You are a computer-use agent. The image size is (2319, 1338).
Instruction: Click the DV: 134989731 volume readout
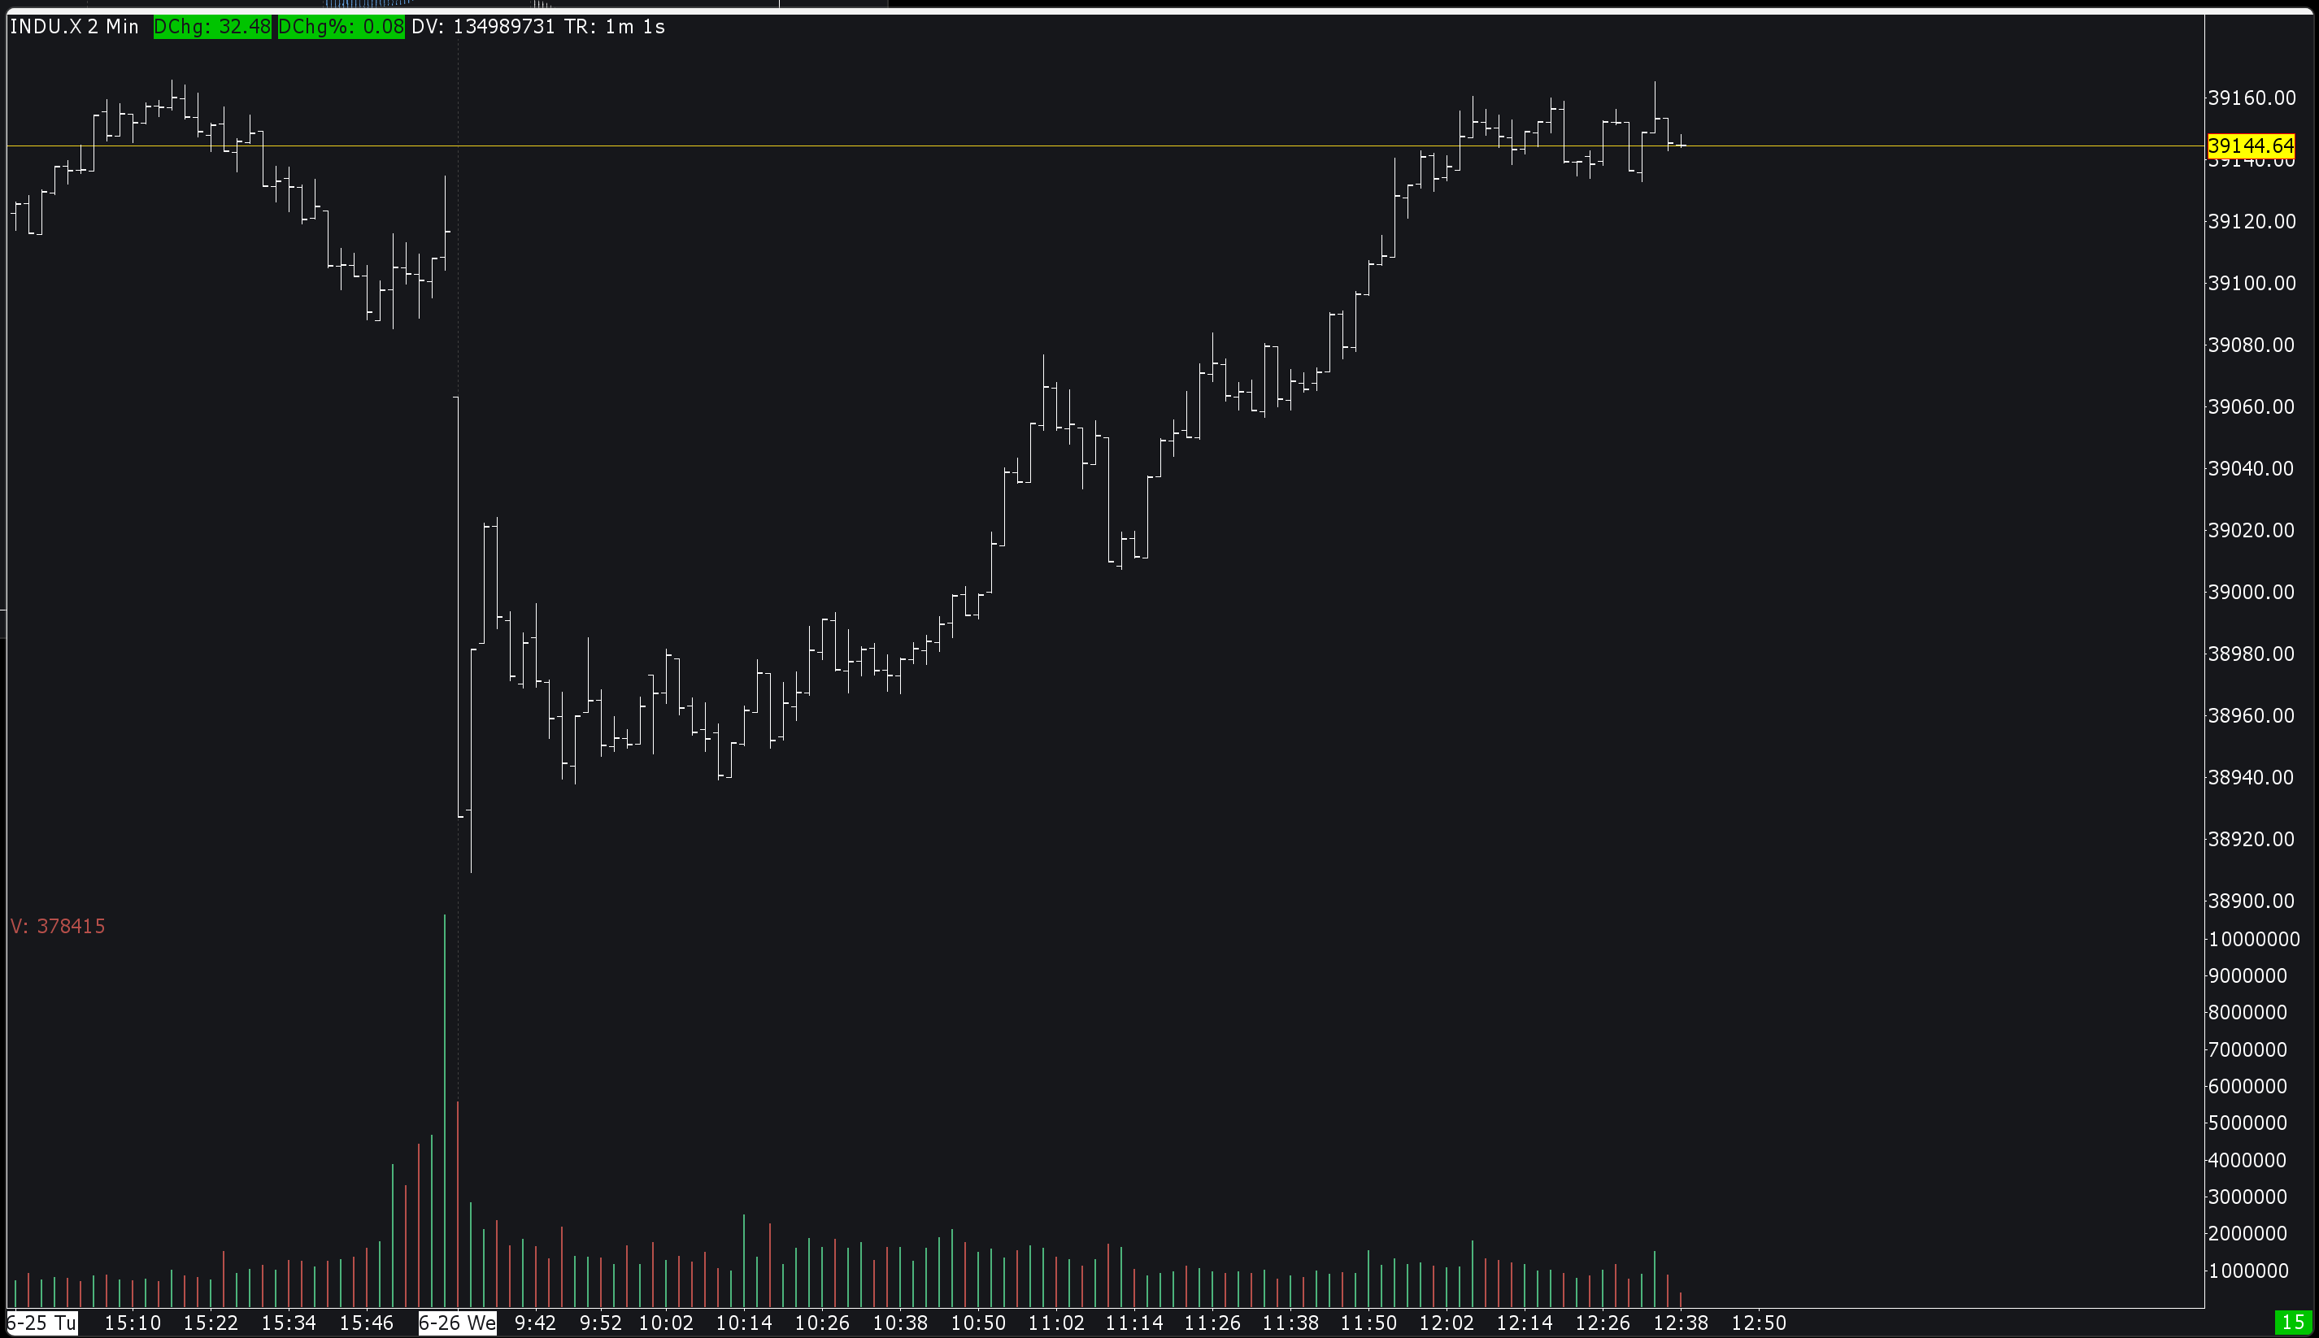coord(482,27)
